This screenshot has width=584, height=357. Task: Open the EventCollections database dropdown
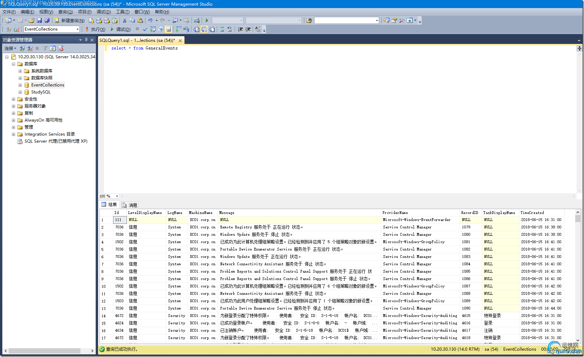click(x=78, y=29)
